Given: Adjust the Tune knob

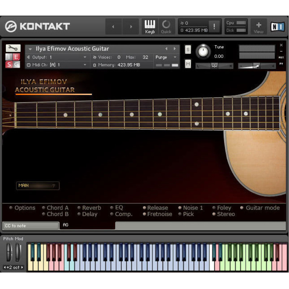Looking at the screenshot, I should point(203,52).
